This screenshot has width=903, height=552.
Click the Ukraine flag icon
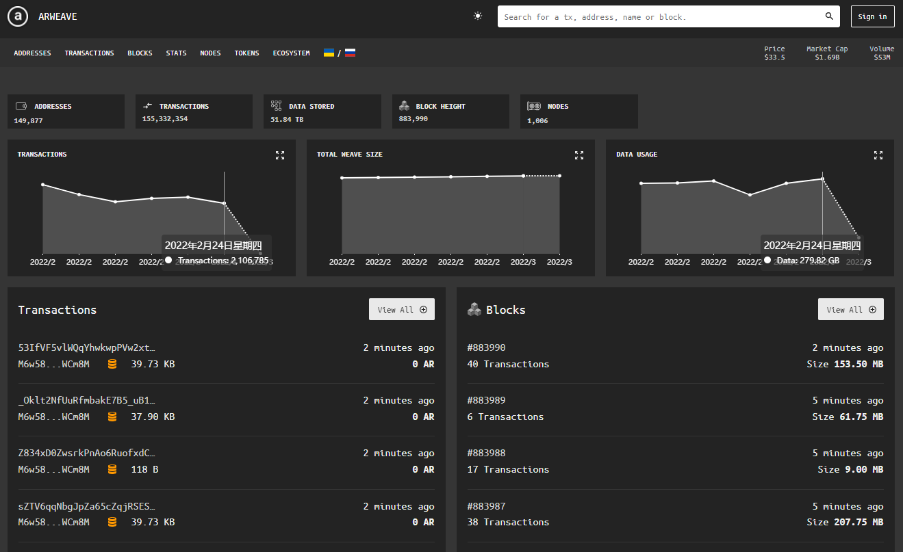coord(329,53)
